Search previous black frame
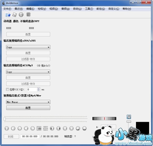Screen dimensions: 153x146 [x=52, y=129]
